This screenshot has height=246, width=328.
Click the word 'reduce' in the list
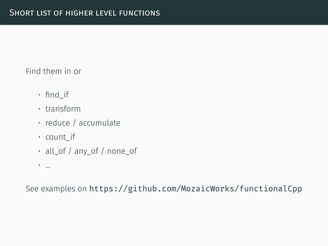(58, 123)
